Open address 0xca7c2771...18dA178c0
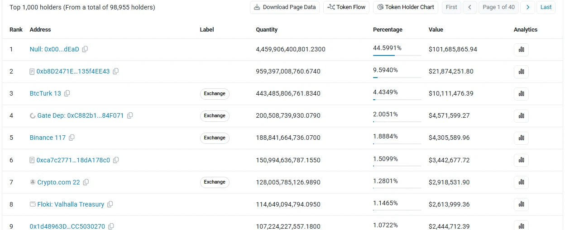565x230 pixels. tap(73, 160)
